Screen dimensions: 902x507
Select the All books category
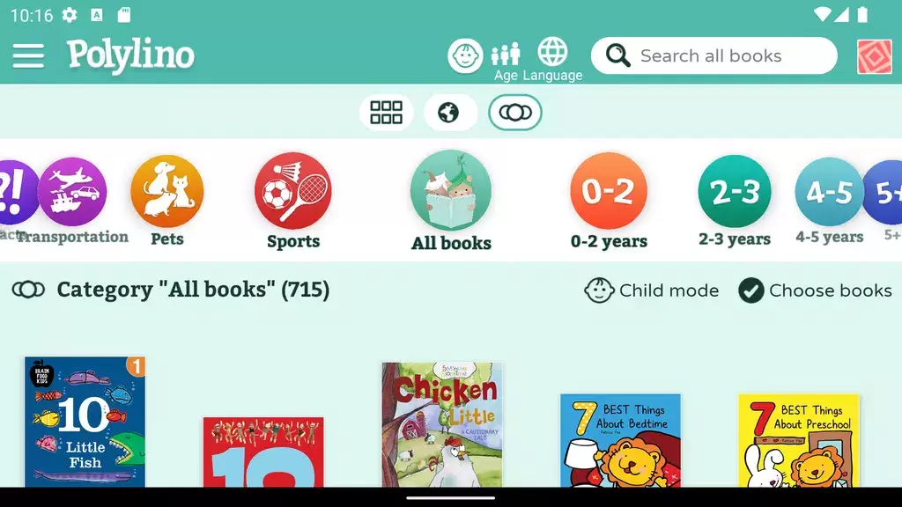point(451,202)
